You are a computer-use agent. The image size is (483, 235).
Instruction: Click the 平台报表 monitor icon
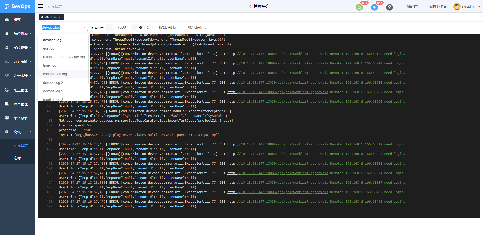(x=7, y=118)
